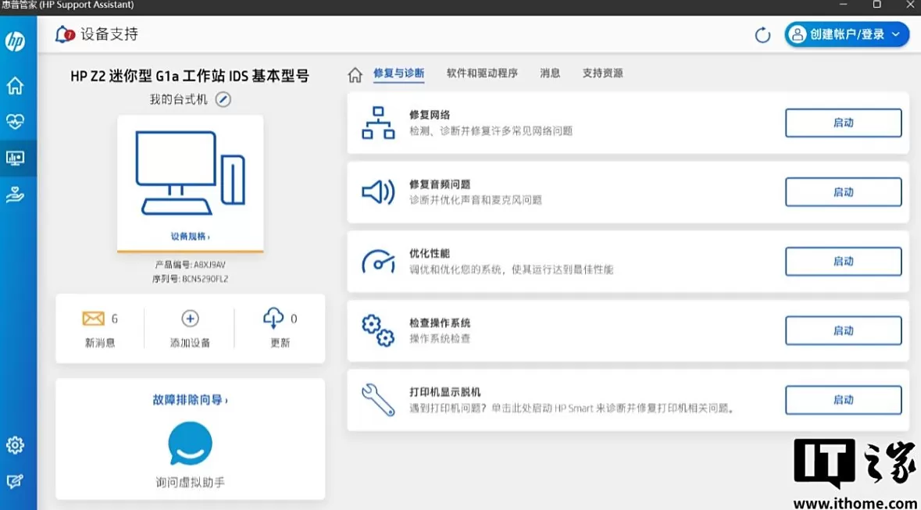921x510 pixels.
Task: Open the feedback icon at sidebar bottom
Action: (x=15, y=482)
